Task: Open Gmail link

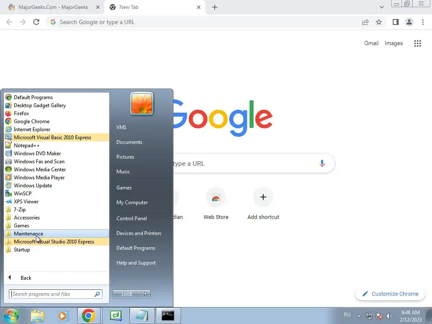Action: click(371, 43)
